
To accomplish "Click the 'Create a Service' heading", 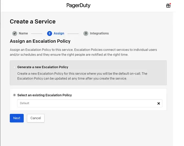I will point(32,22).
